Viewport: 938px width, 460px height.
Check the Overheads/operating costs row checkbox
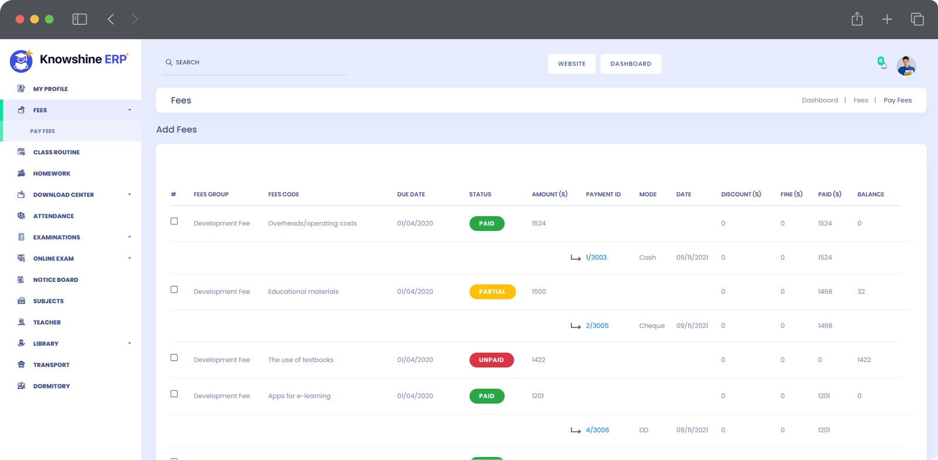pos(174,221)
